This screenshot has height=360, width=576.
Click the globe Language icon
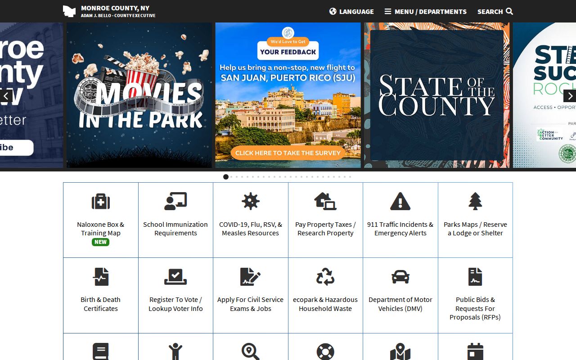(x=333, y=11)
